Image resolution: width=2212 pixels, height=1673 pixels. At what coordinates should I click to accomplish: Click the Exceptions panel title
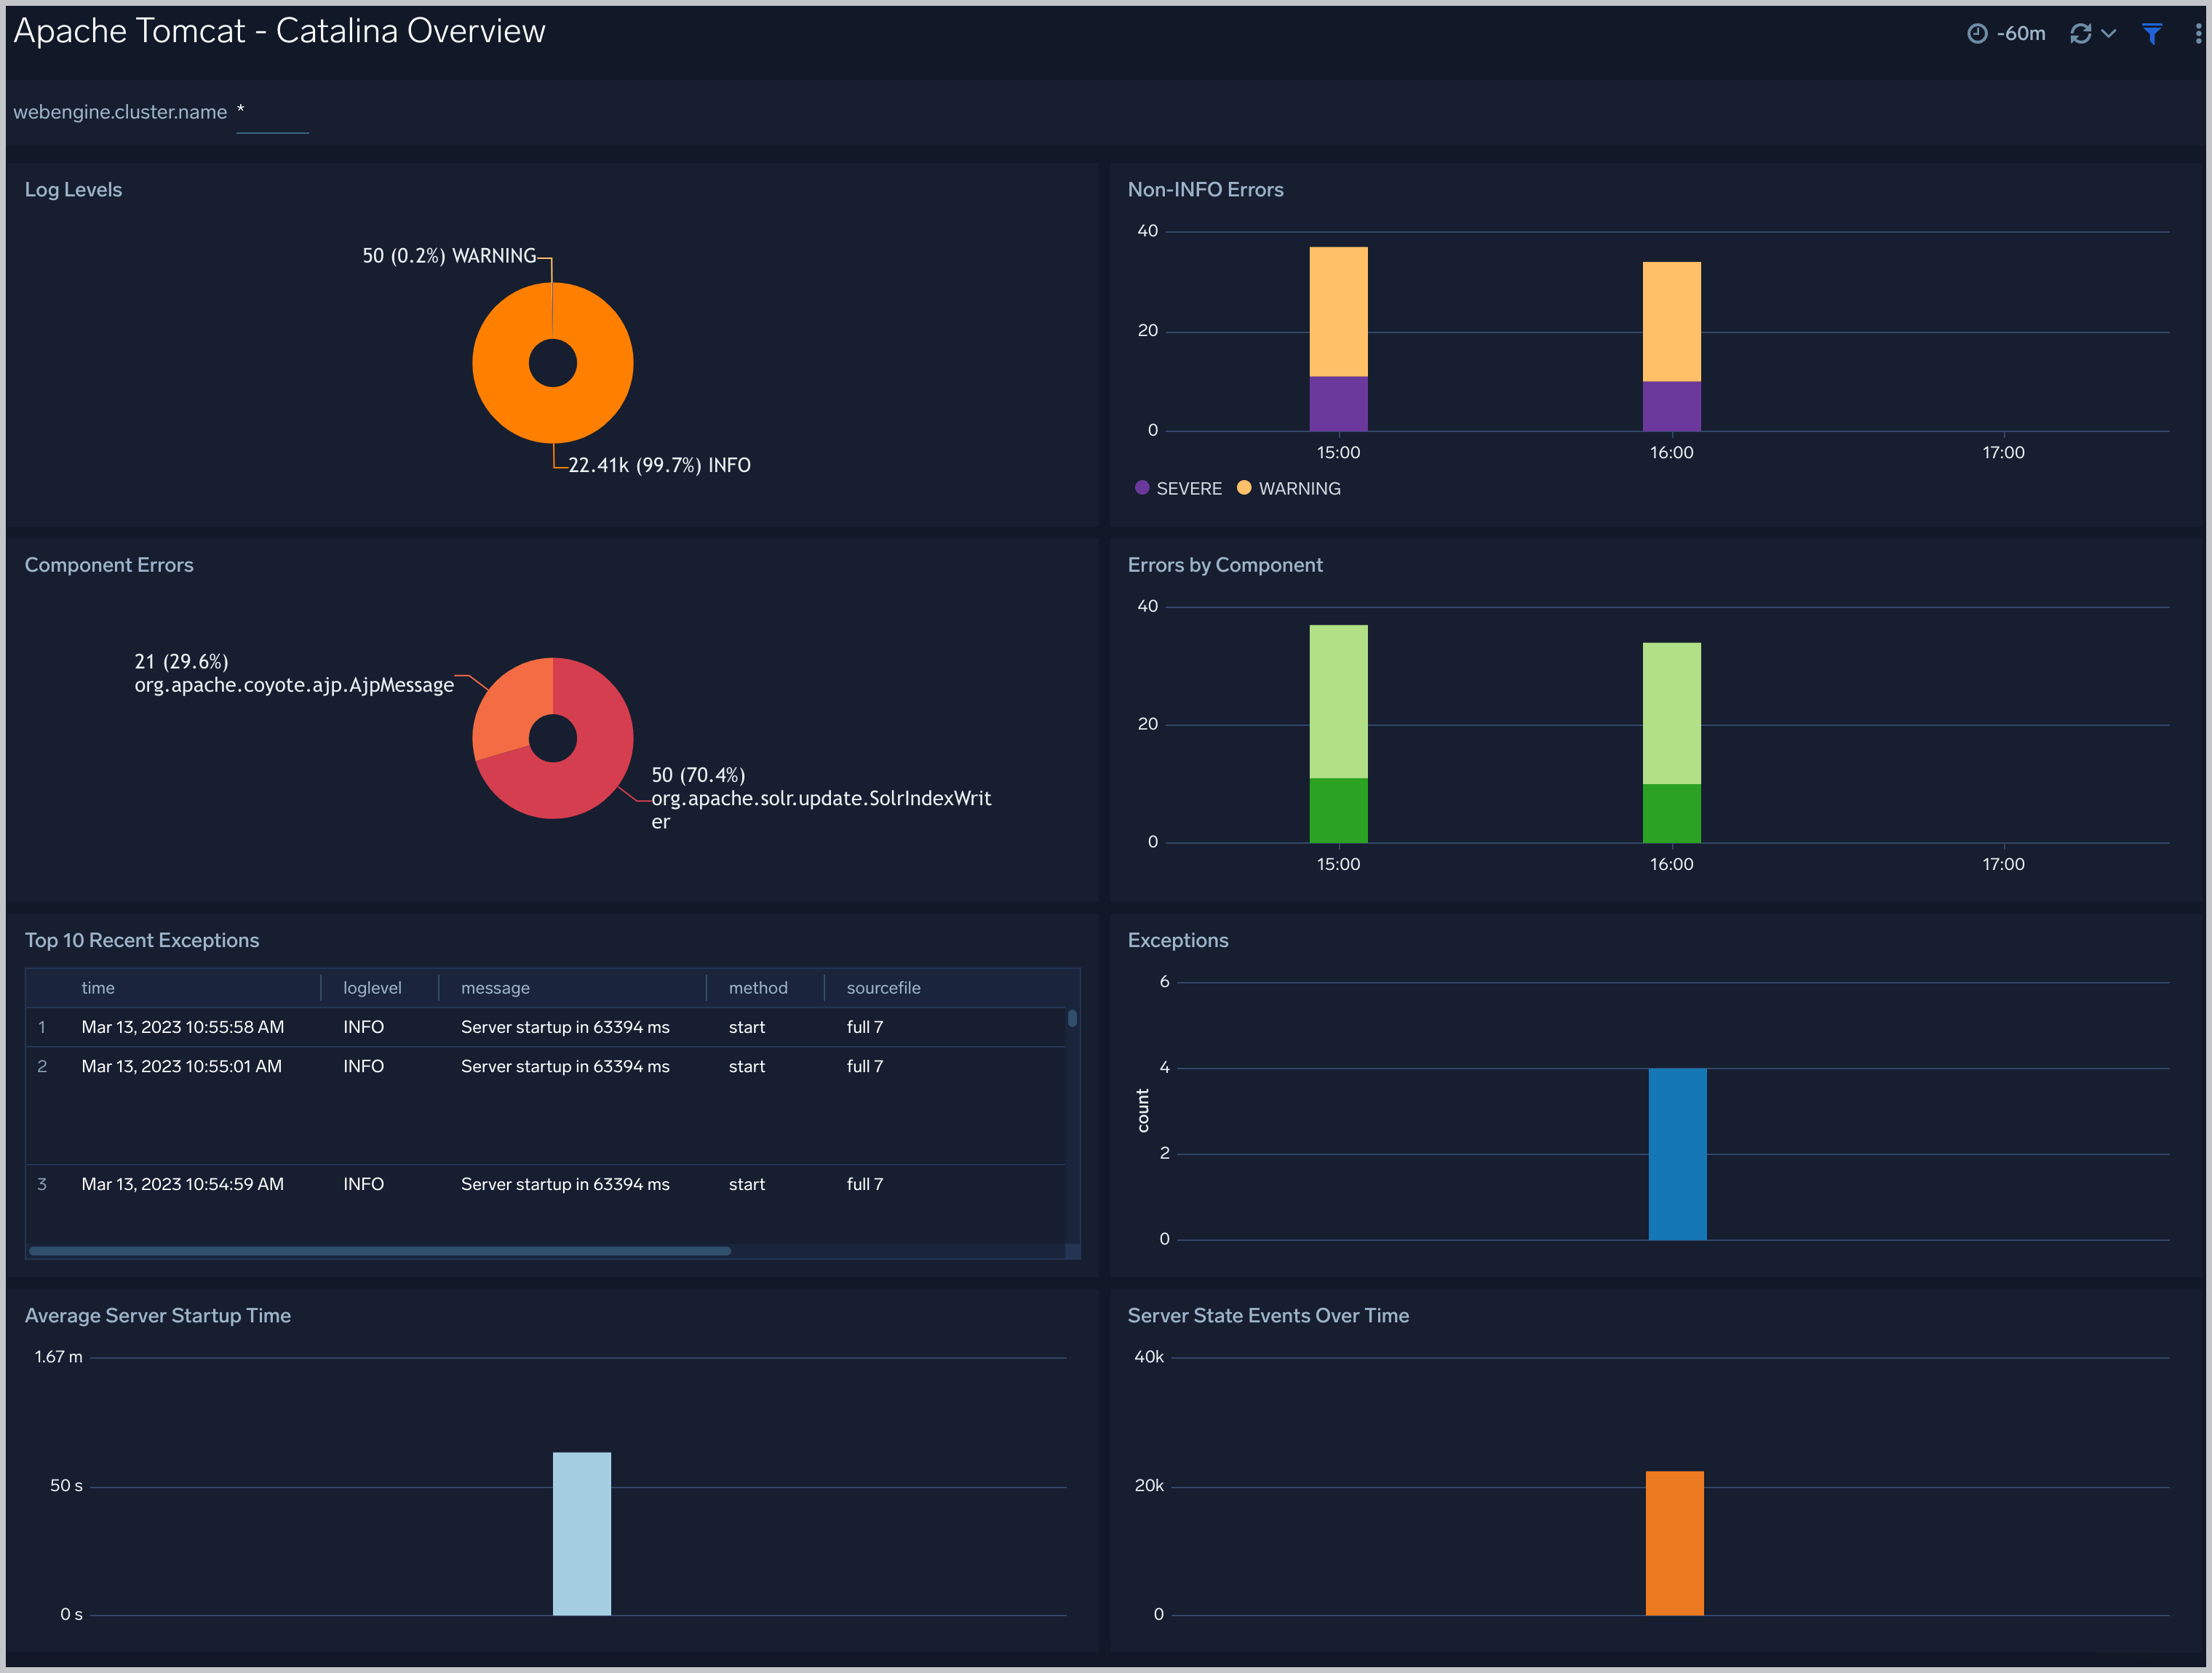click(x=1178, y=941)
